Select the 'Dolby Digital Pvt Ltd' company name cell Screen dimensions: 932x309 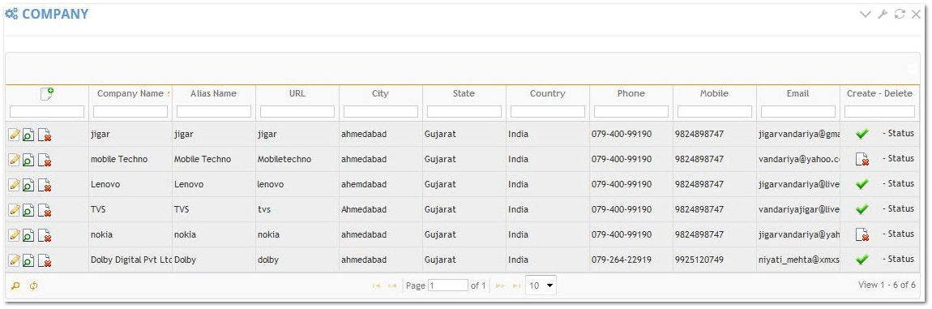(x=130, y=260)
